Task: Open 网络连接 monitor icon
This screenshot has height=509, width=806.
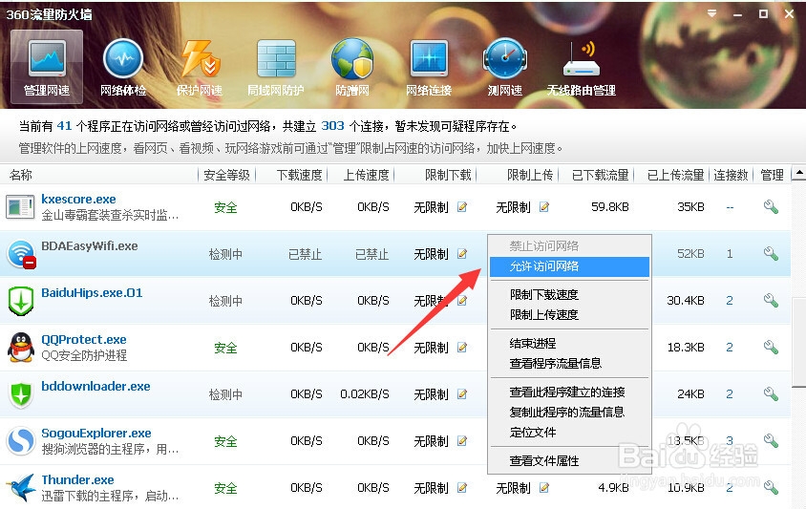Action: coord(429,67)
